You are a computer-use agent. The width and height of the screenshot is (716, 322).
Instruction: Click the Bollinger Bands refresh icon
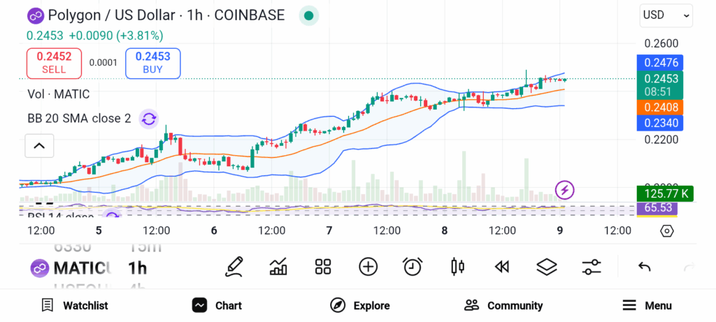pyautogui.click(x=148, y=119)
